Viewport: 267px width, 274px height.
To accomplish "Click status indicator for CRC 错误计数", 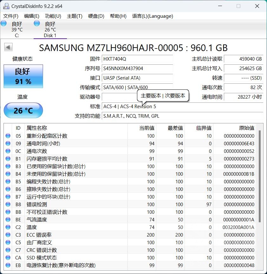I will point(8,250).
